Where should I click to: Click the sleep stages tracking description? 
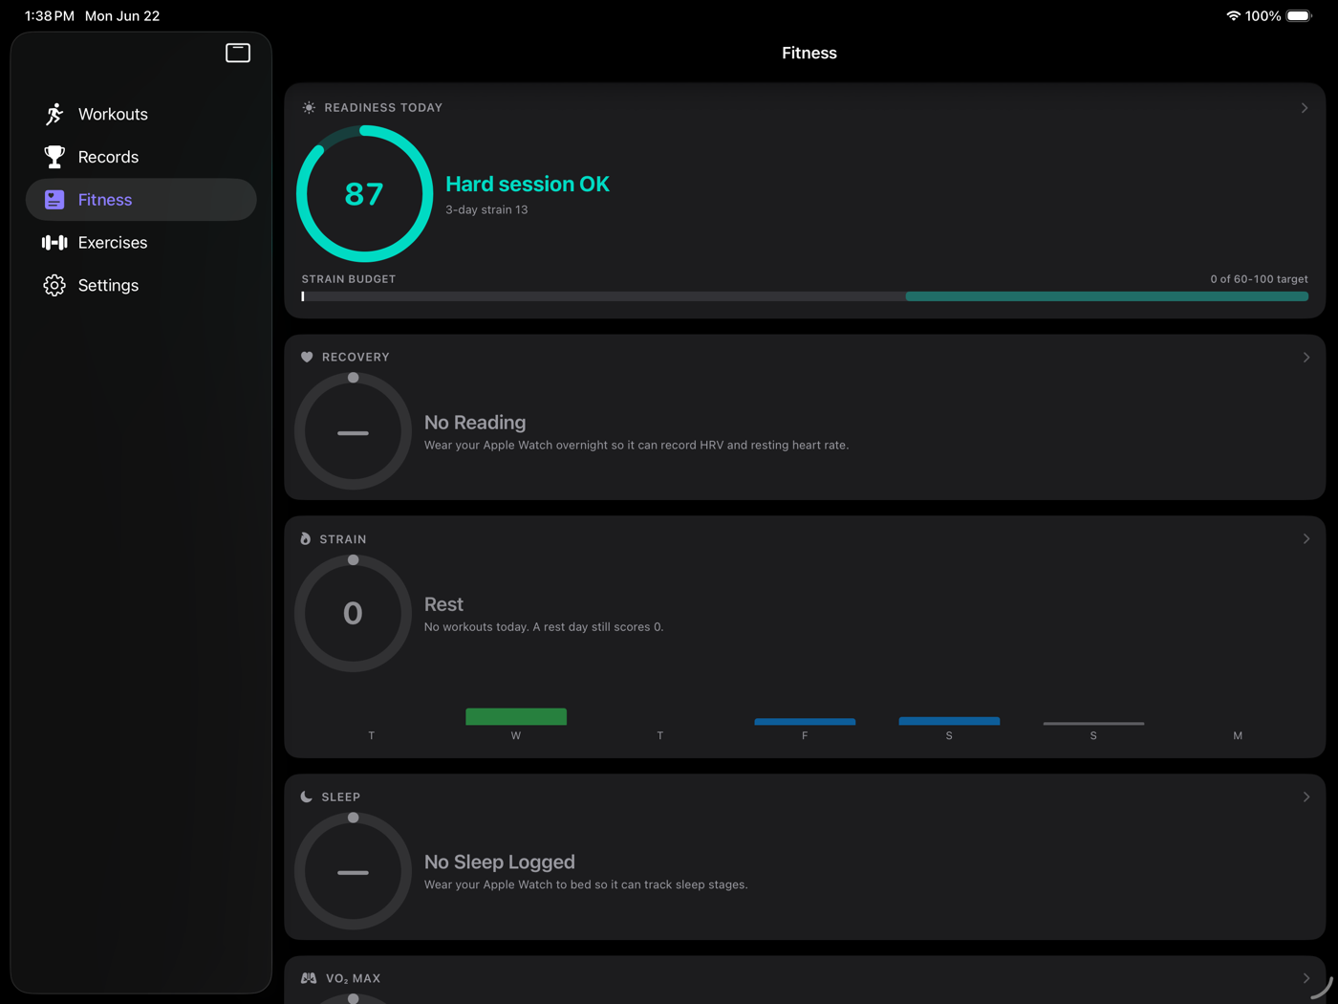click(586, 885)
